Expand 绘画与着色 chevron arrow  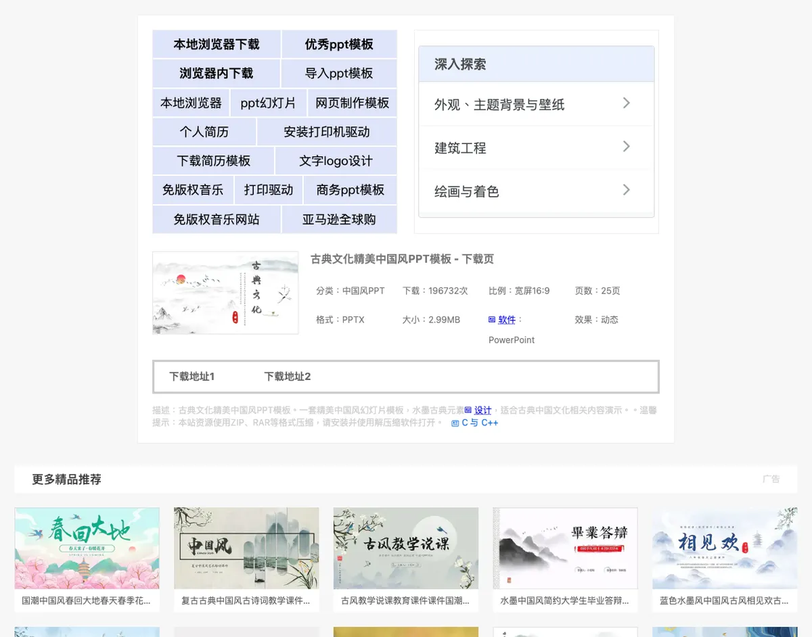(627, 189)
